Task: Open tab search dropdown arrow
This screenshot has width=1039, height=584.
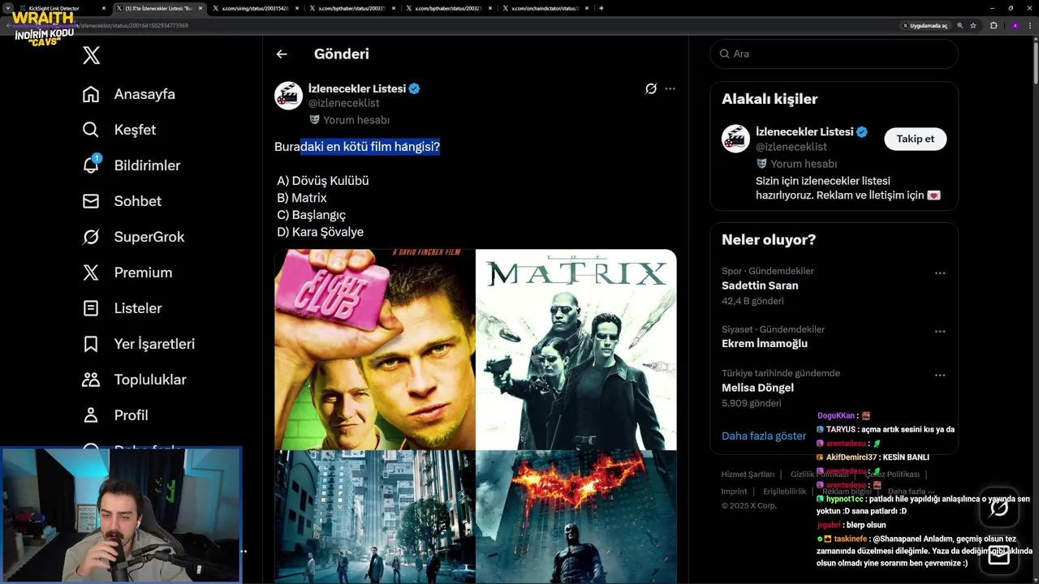Action: (x=7, y=8)
